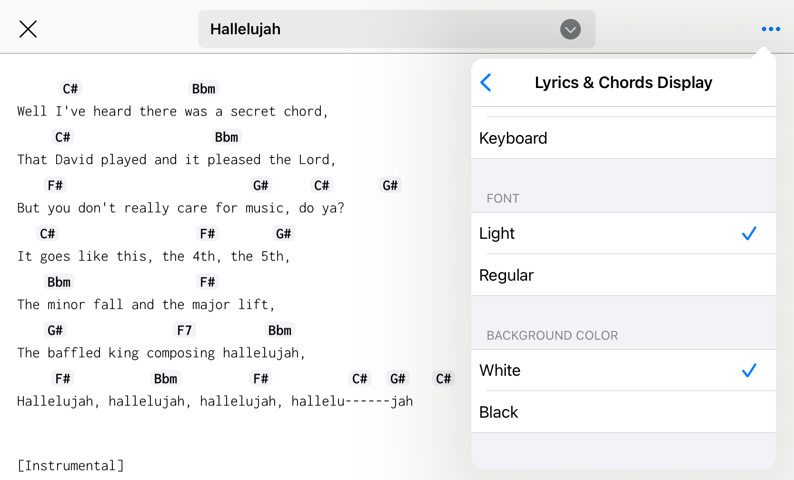Click the lyric 'Well I've heard there was a secret chord,'

tap(173, 111)
